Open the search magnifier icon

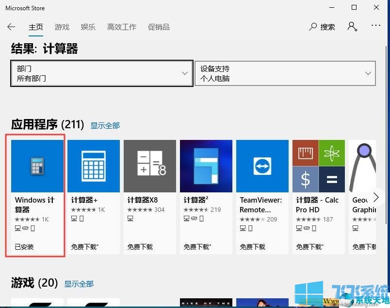coord(313,27)
